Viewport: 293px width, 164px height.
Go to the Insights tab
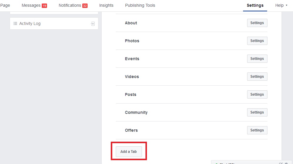[106, 5]
